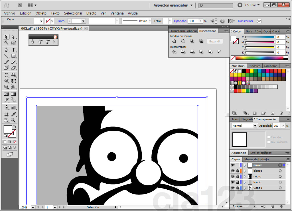This screenshot has width=292, height=211.
Task: Select the Type tool
Action: point(13,50)
